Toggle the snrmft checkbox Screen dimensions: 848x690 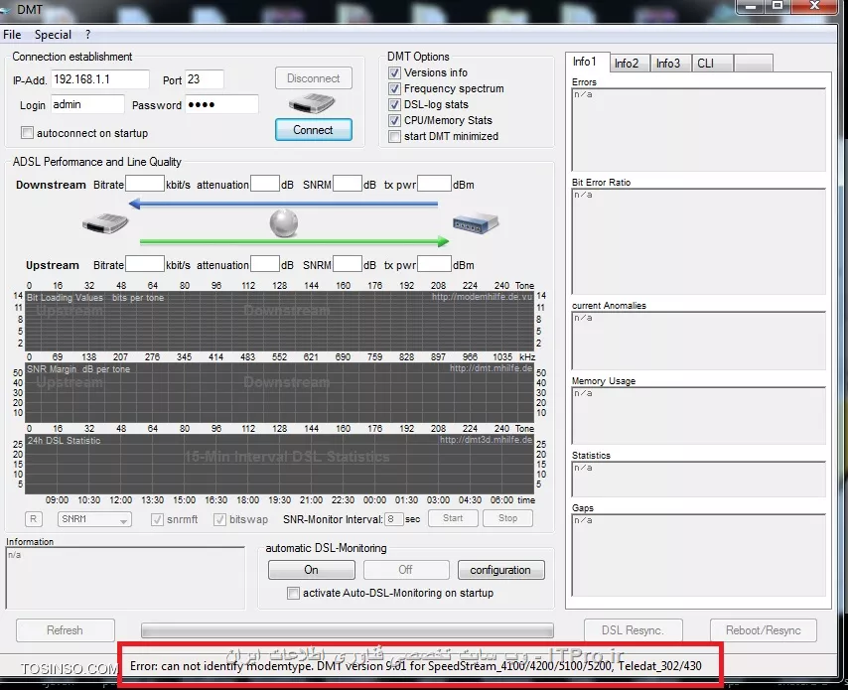coord(157,519)
